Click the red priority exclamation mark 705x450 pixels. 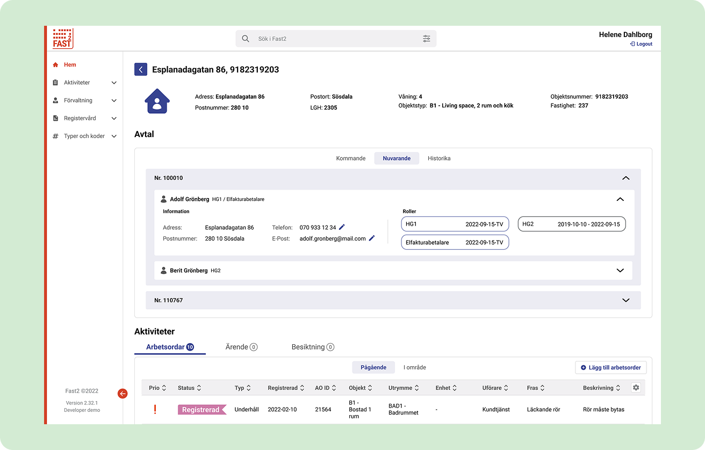click(155, 409)
